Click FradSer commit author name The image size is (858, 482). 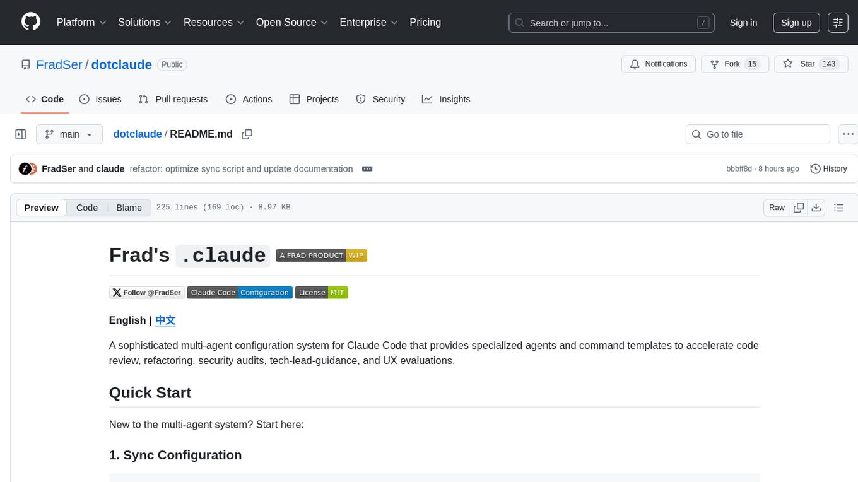[59, 169]
